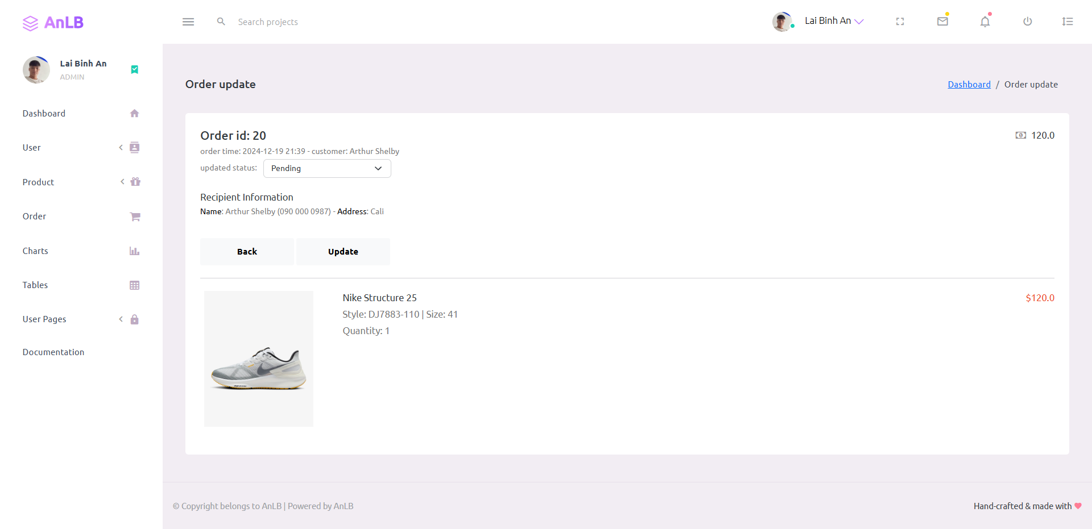1092x529 pixels.
Task: Open the Order sidebar item
Action: [x=81, y=216]
